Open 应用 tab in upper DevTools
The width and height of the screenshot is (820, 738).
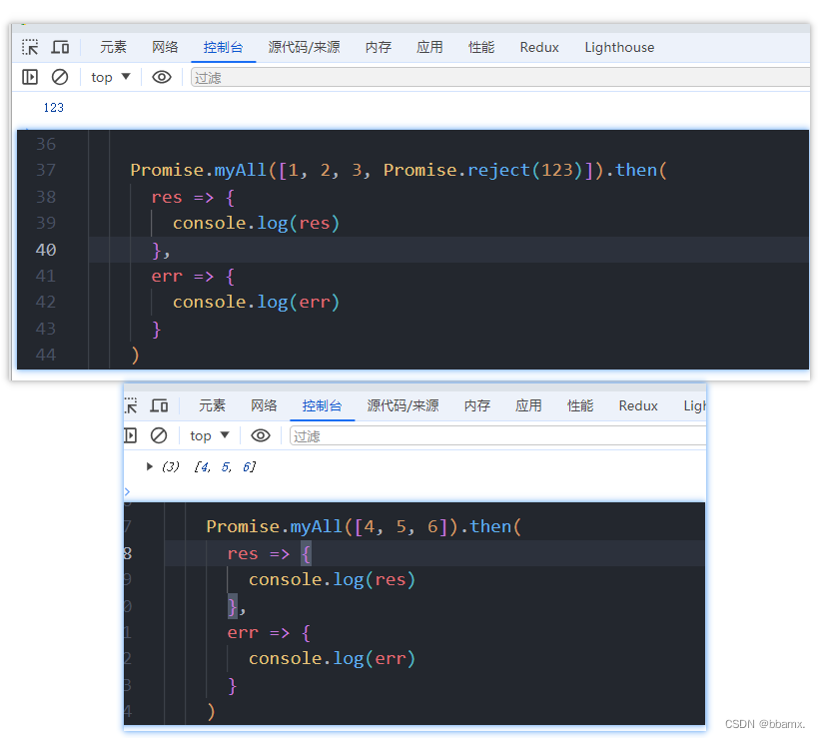(429, 48)
